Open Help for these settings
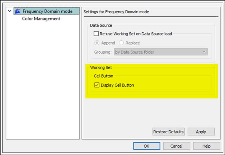This screenshot has width=225, height=155. (206, 146)
